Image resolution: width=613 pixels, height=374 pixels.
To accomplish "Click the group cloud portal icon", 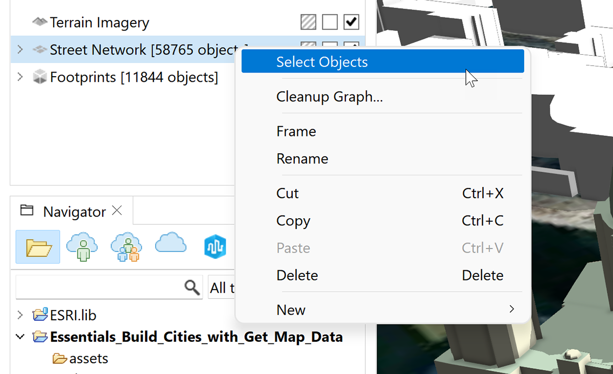I will (x=126, y=247).
